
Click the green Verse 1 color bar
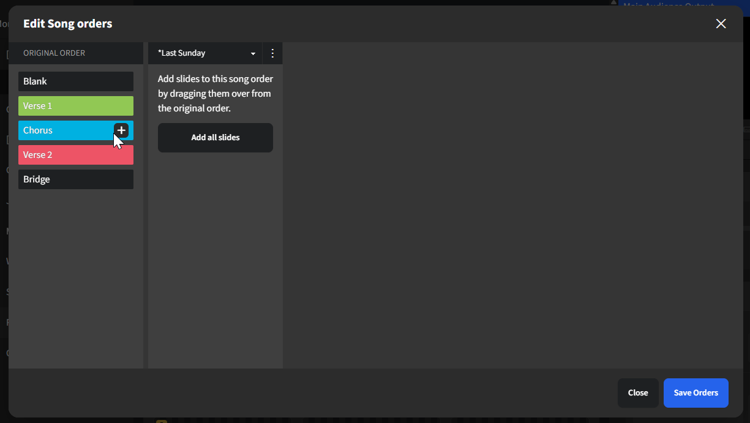(75, 105)
